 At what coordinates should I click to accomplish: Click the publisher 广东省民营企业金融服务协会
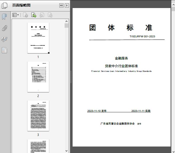point(117,123)
